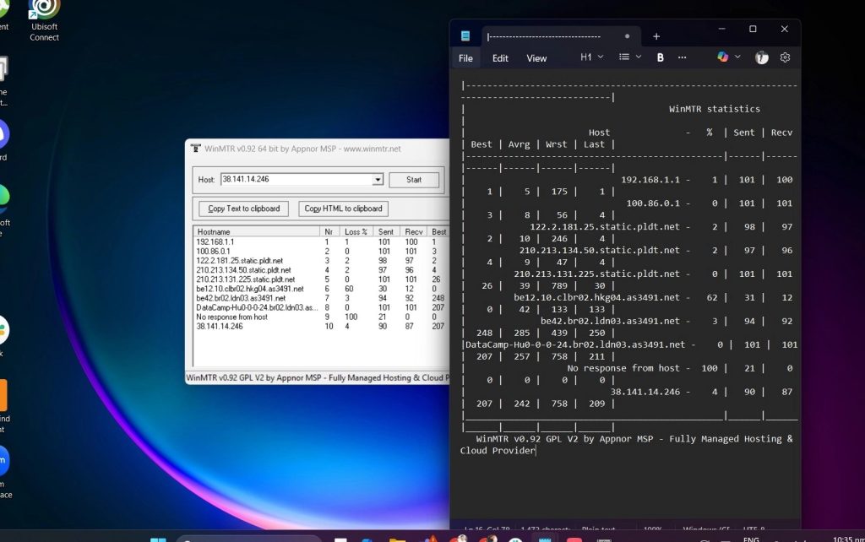This screenshot has height=542, width=865.
Task: Click the Best column header in WinMTR
Action: [x=438, y=231]
